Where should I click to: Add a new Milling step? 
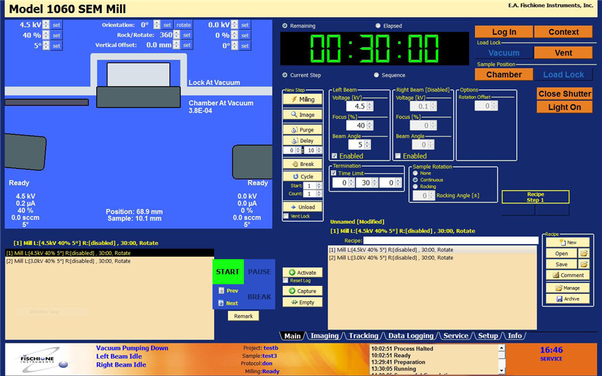click(x=302, y=100)
